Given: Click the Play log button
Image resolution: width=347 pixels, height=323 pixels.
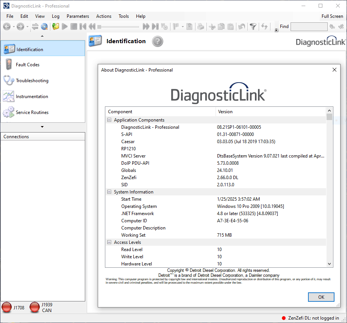Looking at the screenshot, I should click(65, 27).
